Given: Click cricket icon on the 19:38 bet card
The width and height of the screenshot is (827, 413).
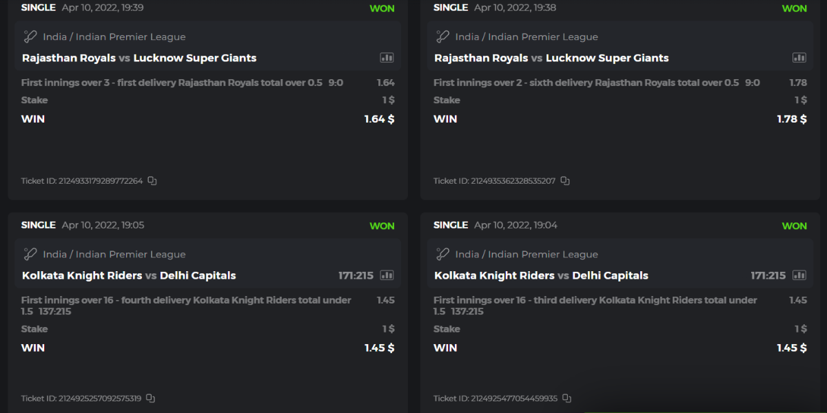Looking at the screenshot, I should pos(442,37).
